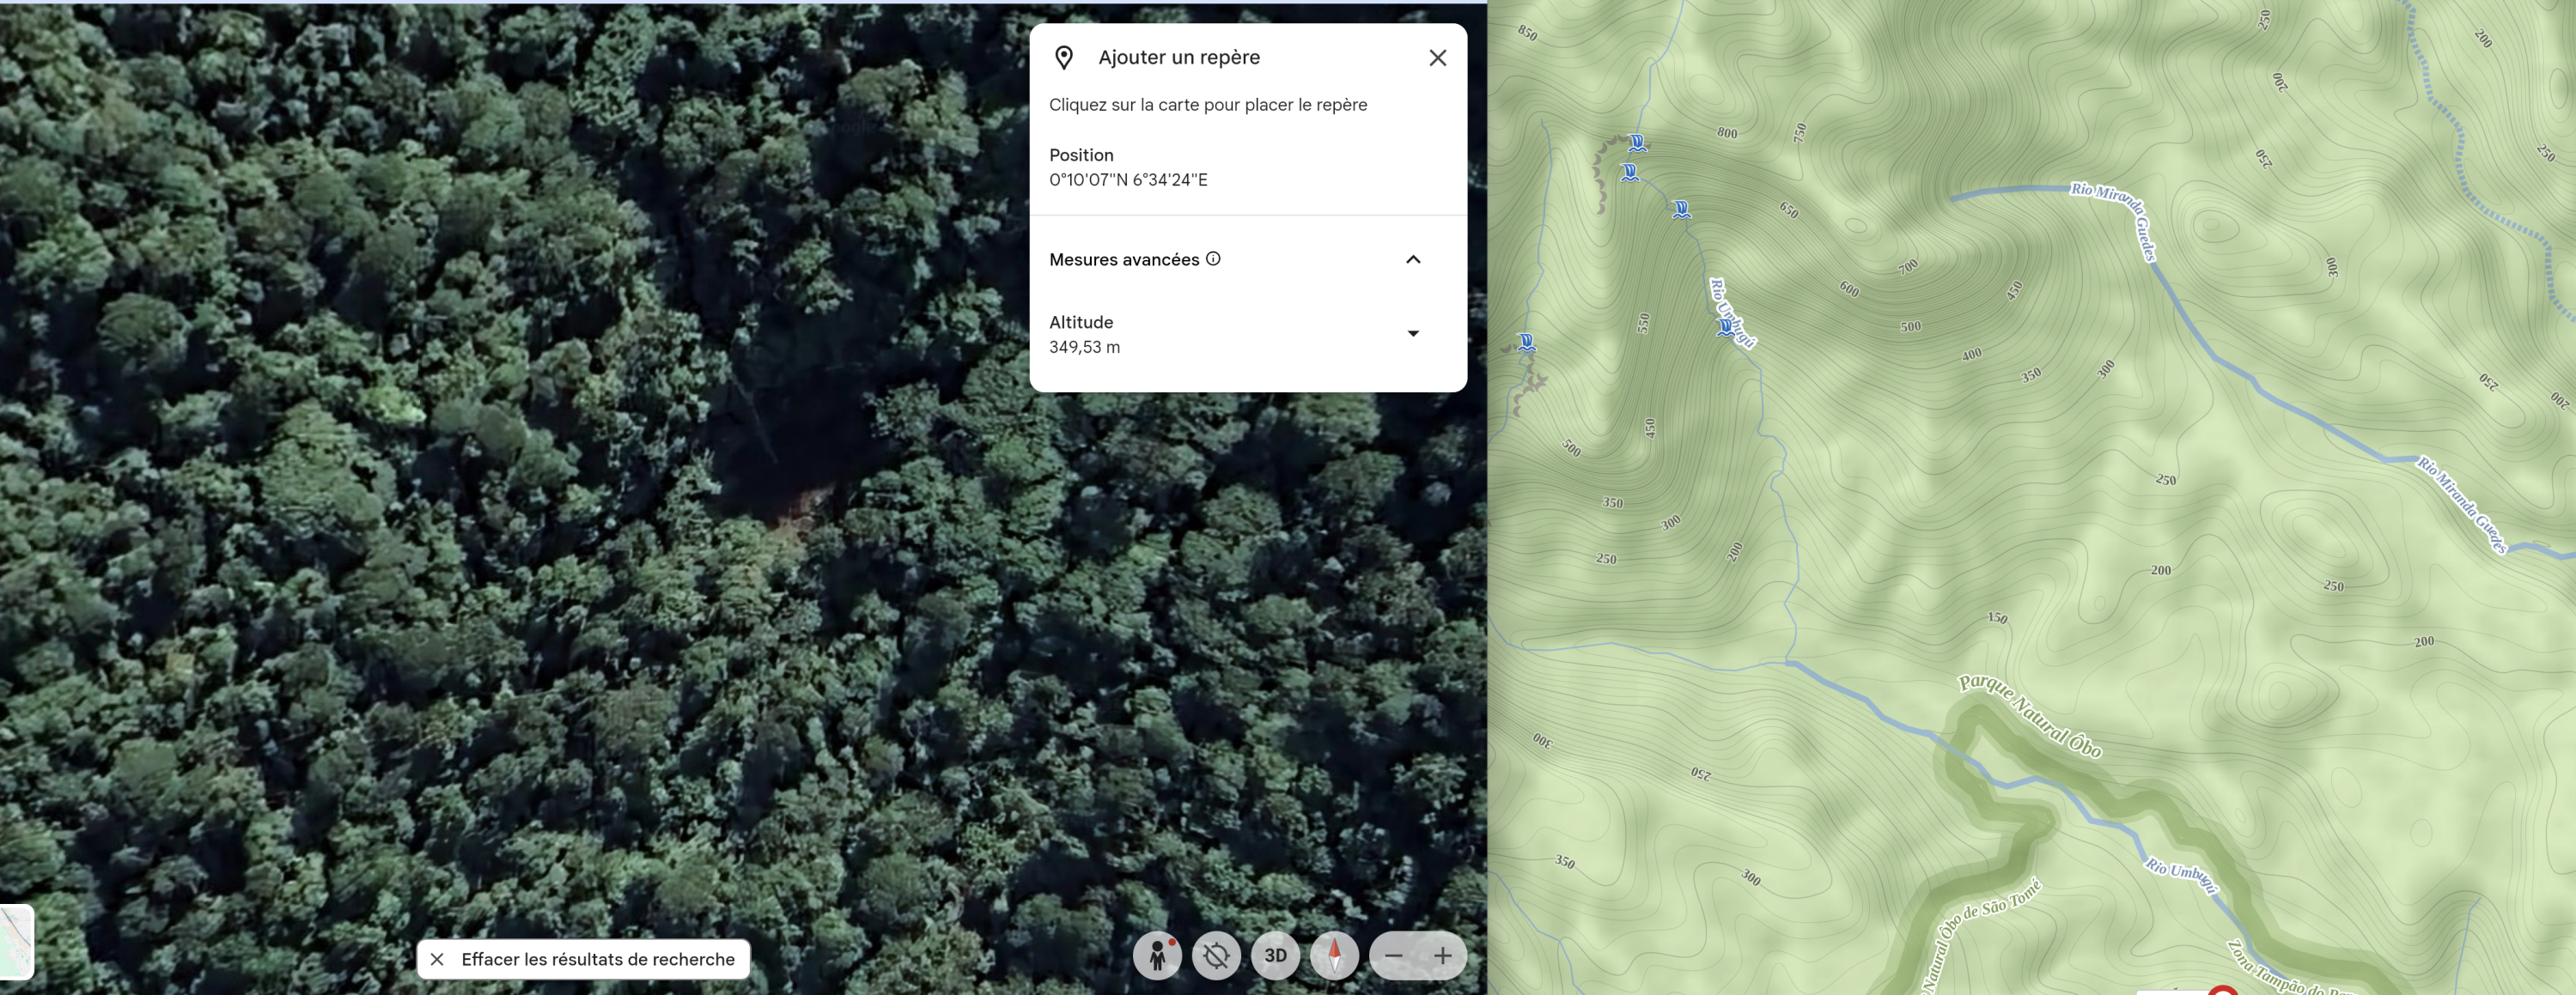Open Street View with the pegman icon
2576x995 pixels.
tap(1157, 956)
